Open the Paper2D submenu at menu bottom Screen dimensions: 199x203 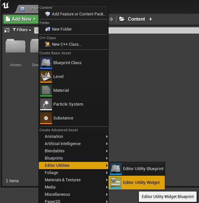click(x=73, y=201)
